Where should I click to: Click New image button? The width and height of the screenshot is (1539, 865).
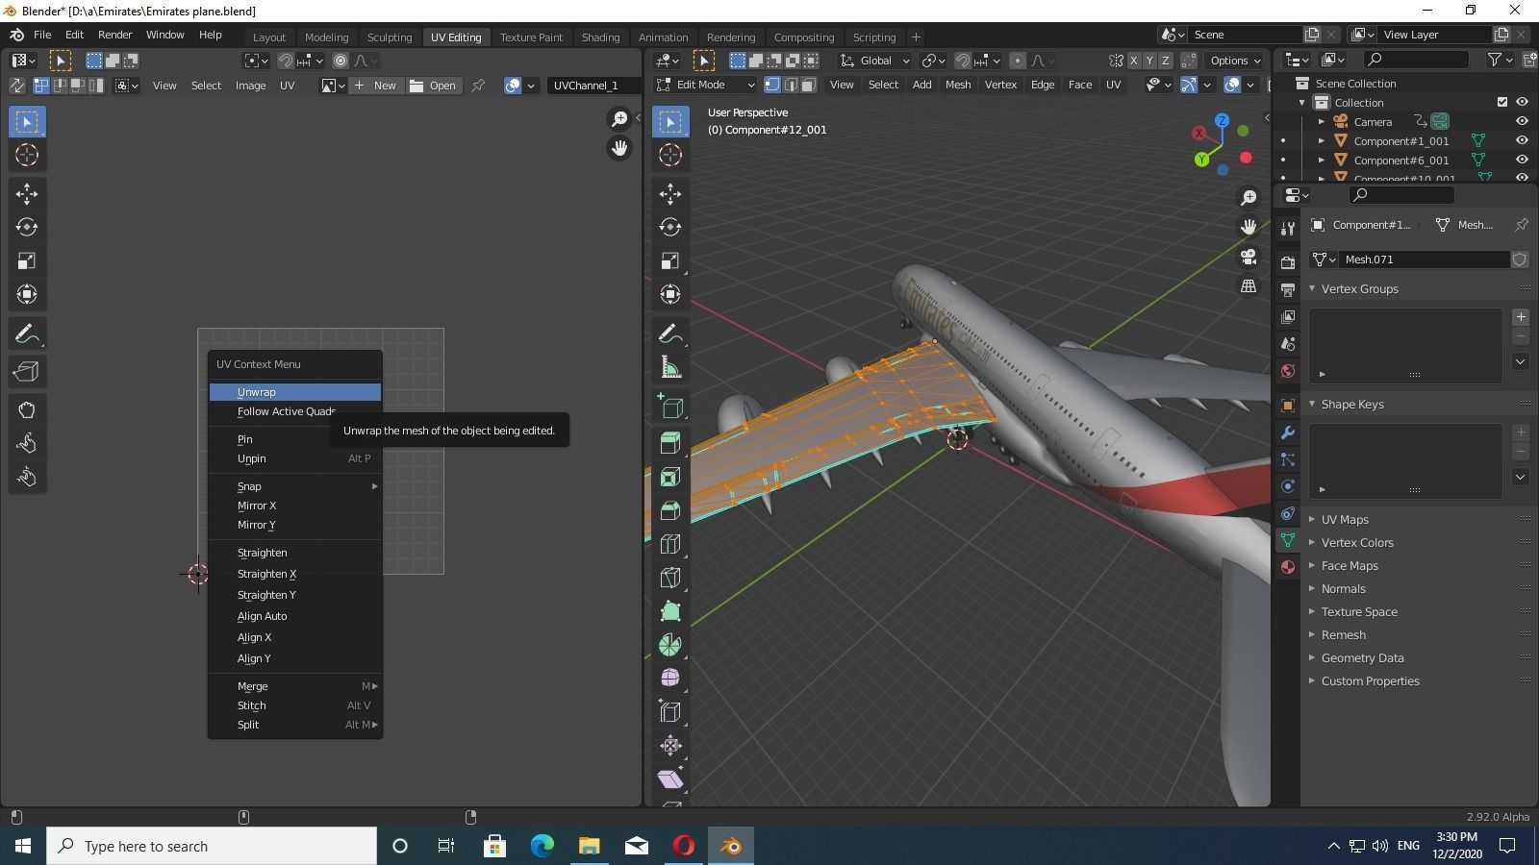pos(375,86)
